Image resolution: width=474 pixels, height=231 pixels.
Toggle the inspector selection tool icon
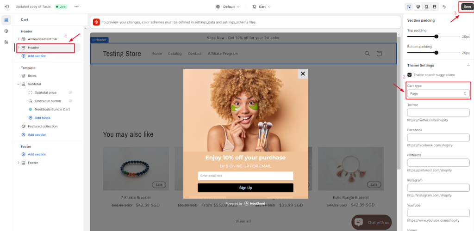[x=409, y=6]
